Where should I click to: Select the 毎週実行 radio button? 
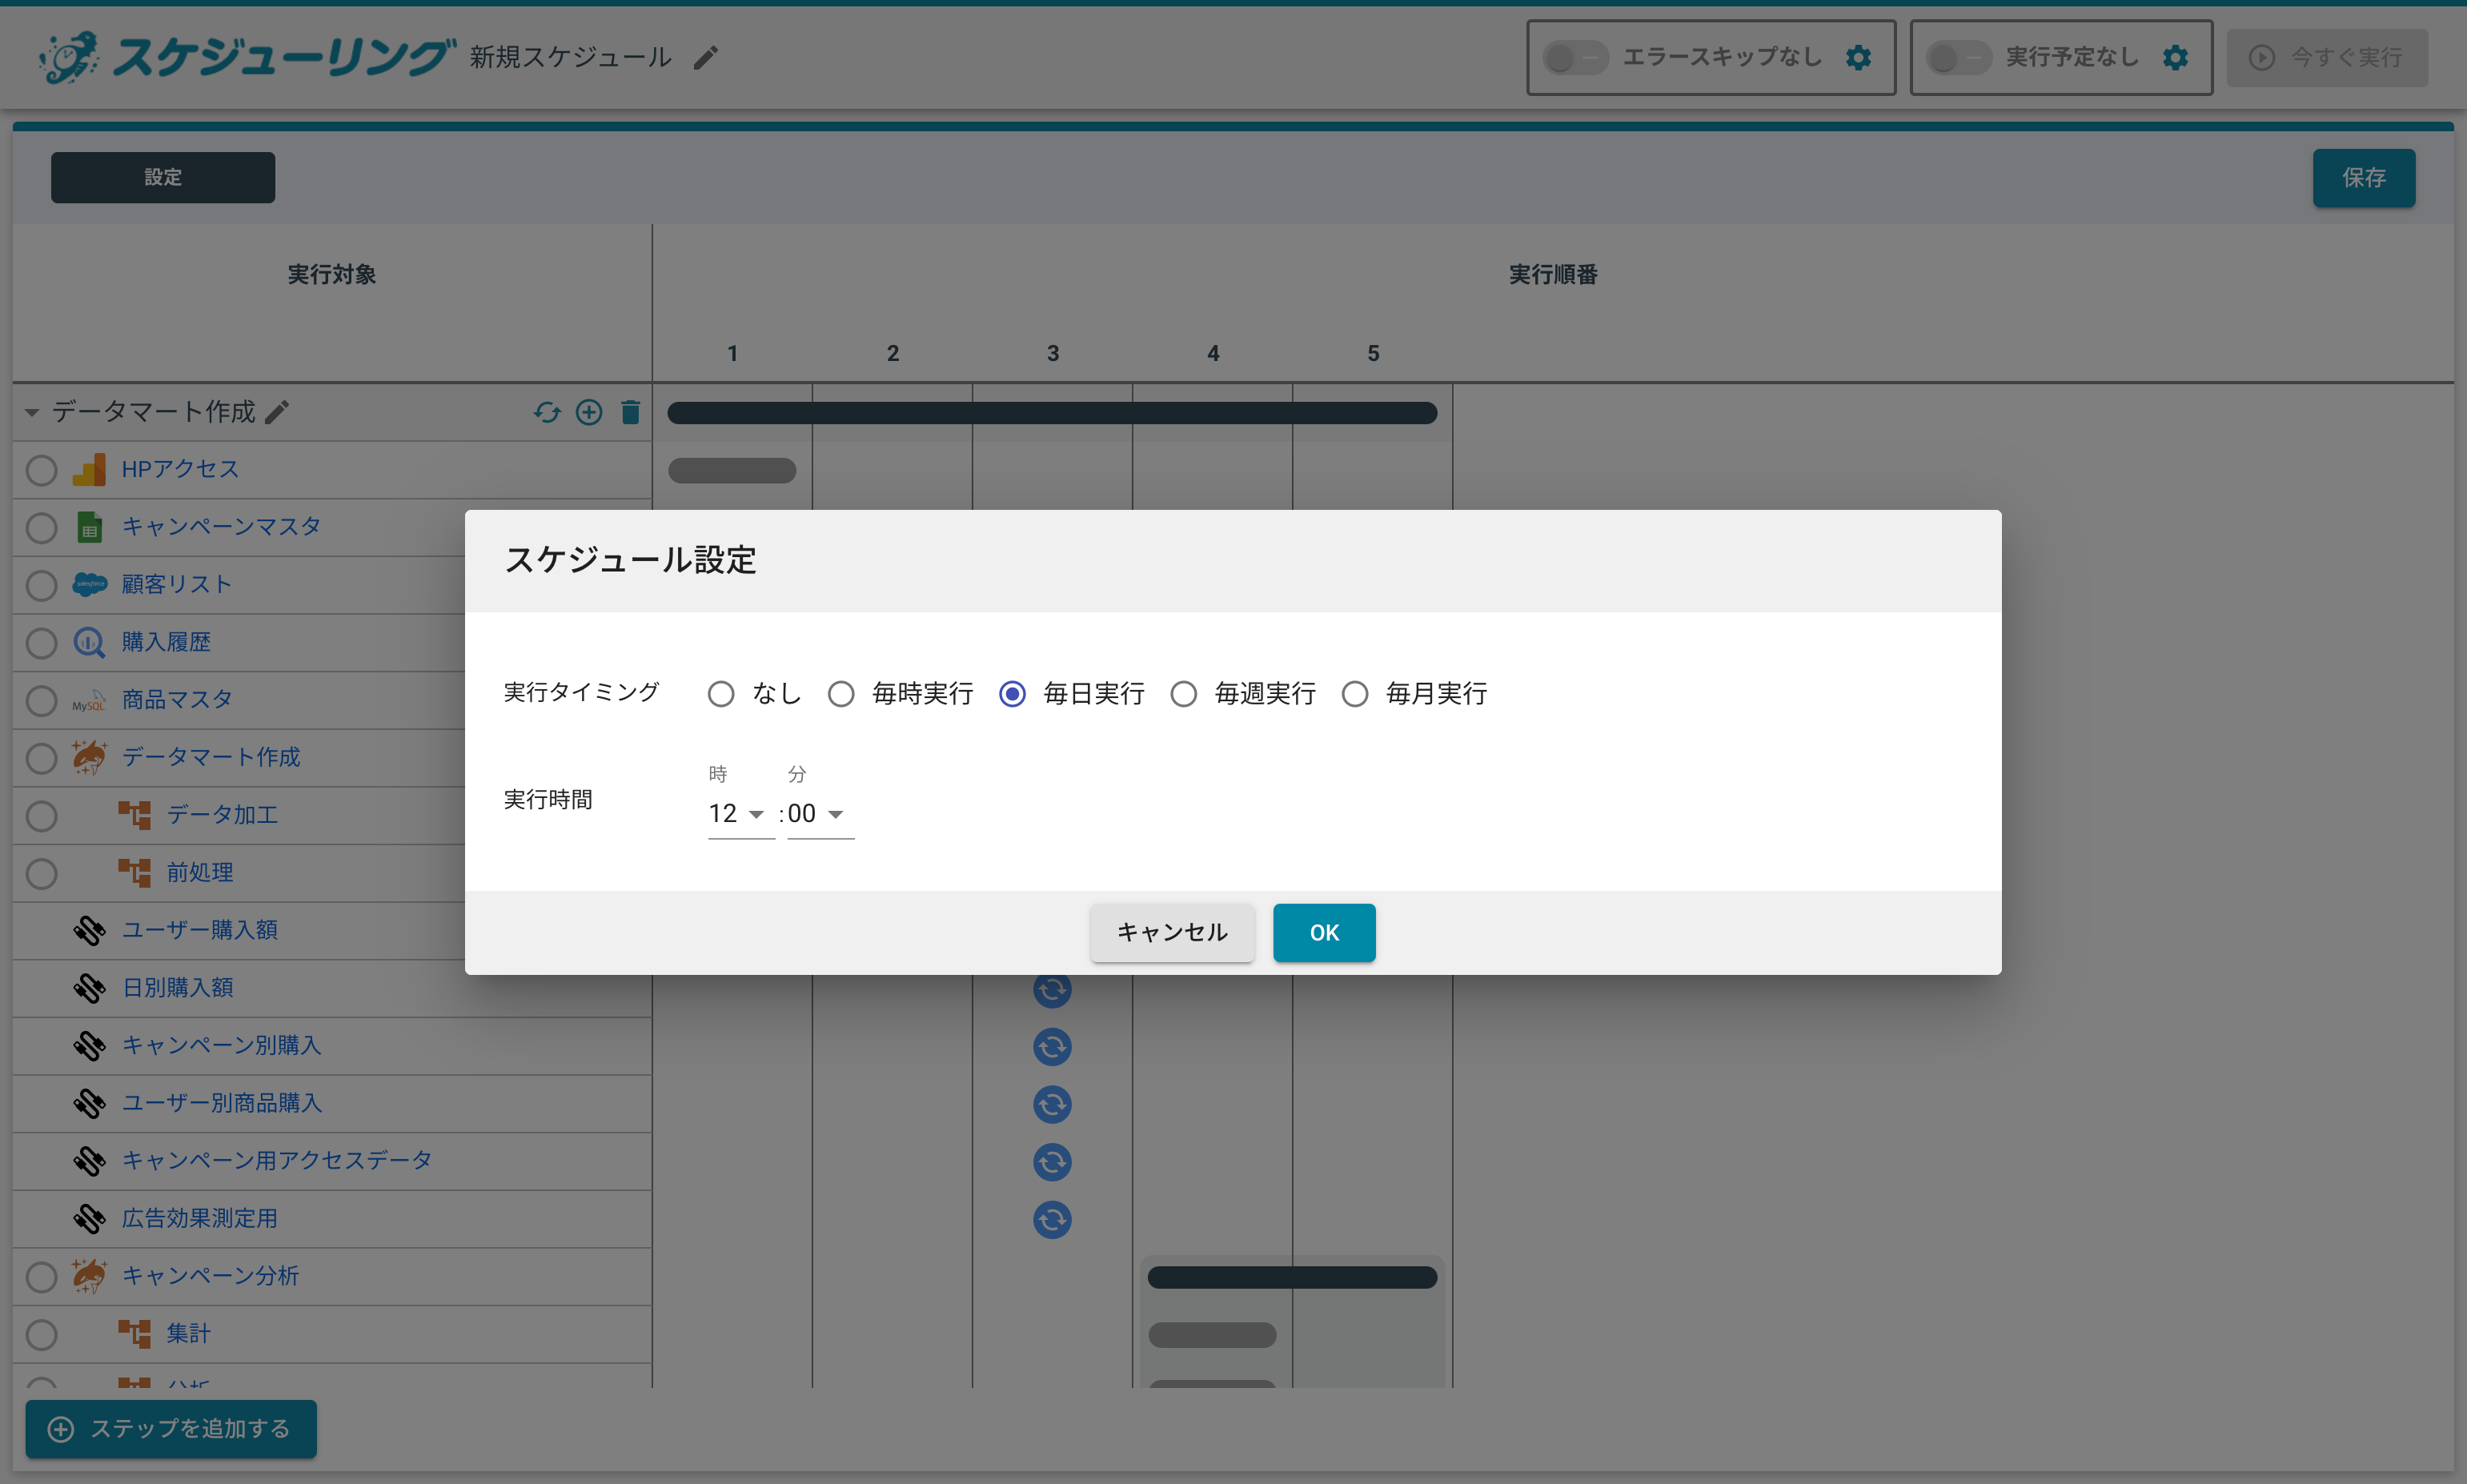1184,693
